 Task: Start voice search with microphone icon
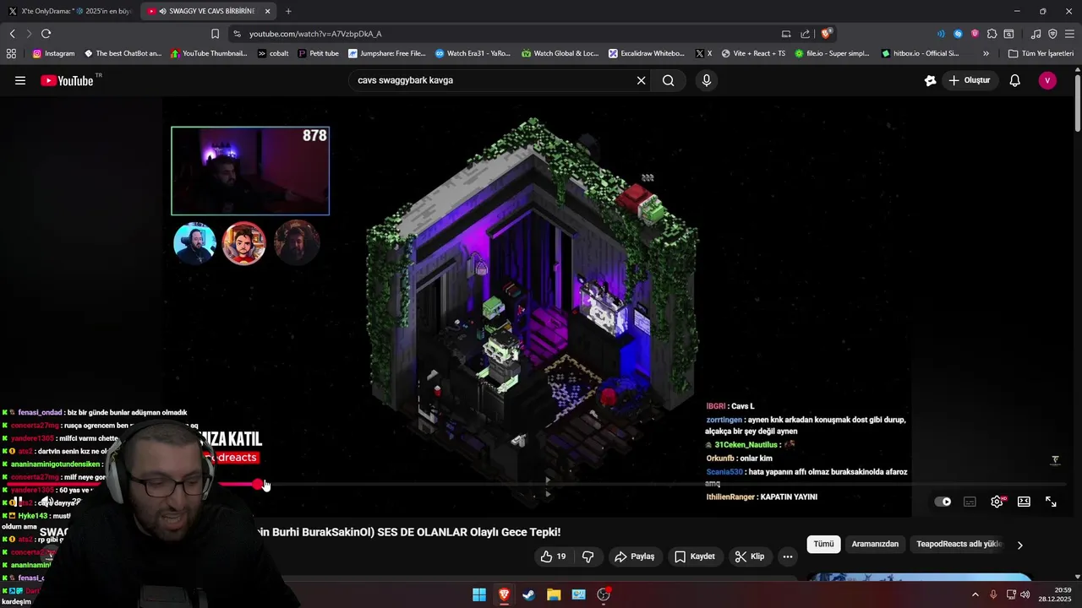[x=707, y=80]
